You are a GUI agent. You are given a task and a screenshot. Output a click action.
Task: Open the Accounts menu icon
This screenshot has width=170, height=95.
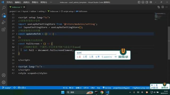click(x=3, y=75)
